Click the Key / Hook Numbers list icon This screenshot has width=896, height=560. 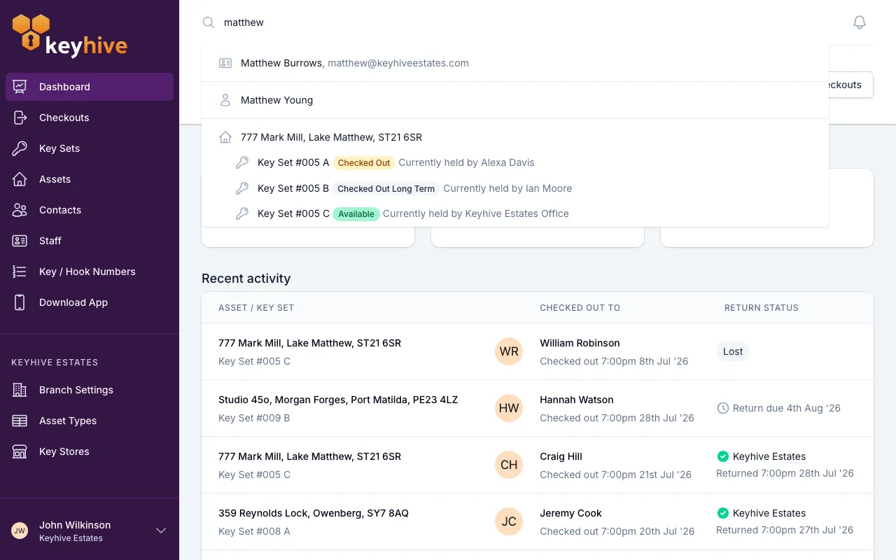20,272
